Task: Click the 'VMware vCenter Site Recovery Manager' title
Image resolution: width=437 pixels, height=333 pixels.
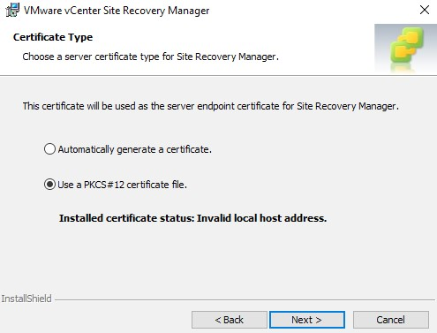Action: point(117,11)
